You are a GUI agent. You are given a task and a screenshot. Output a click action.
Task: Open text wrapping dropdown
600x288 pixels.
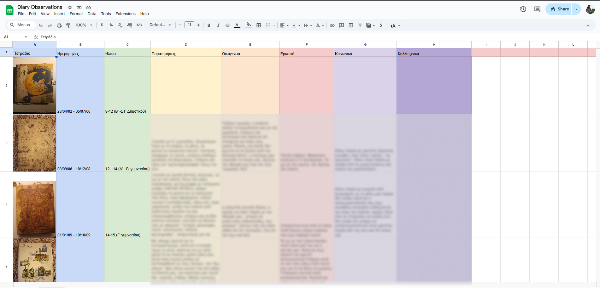(x=308, y=25)
